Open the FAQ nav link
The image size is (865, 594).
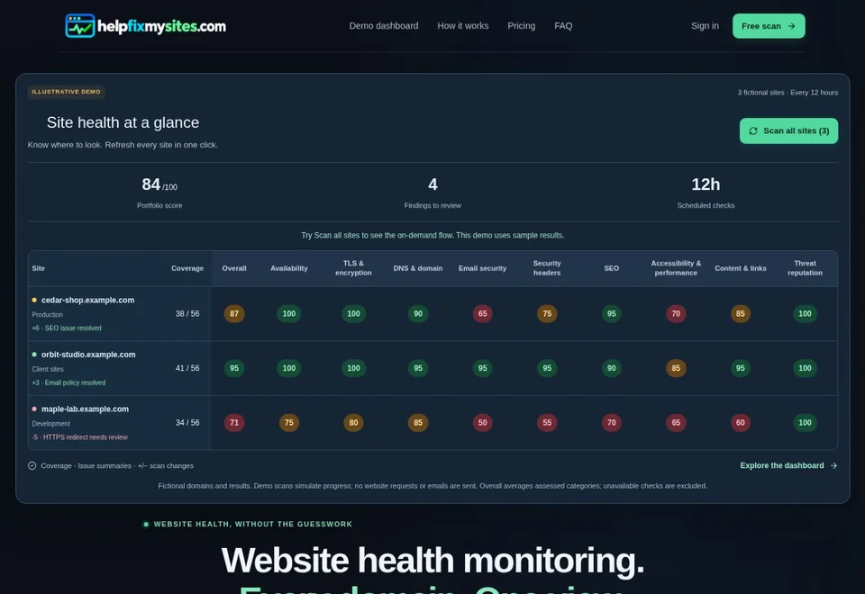pos(563,26)
